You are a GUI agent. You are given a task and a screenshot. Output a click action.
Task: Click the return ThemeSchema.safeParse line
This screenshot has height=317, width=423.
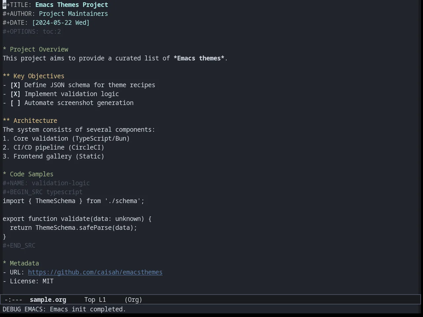click(73, 228)
